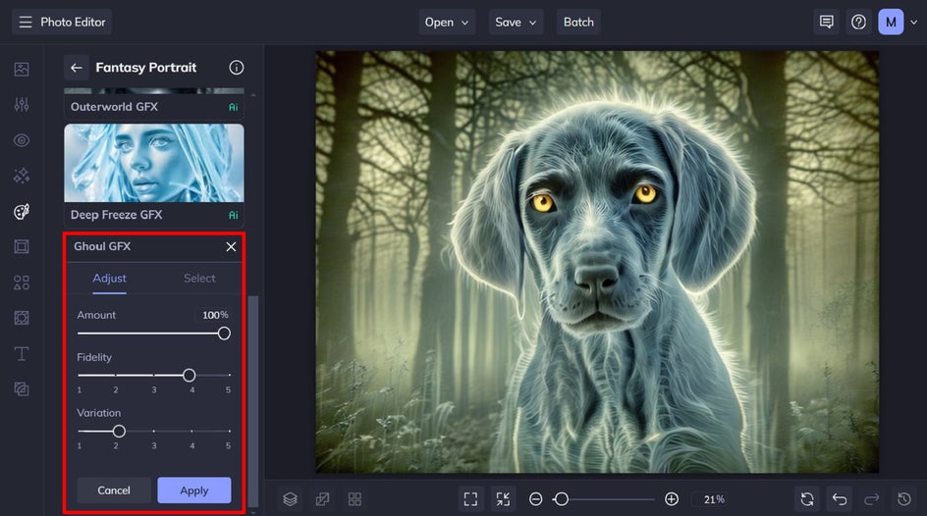Zoom out with the minus button
927x516 pixels.
(x=536, y=499)
